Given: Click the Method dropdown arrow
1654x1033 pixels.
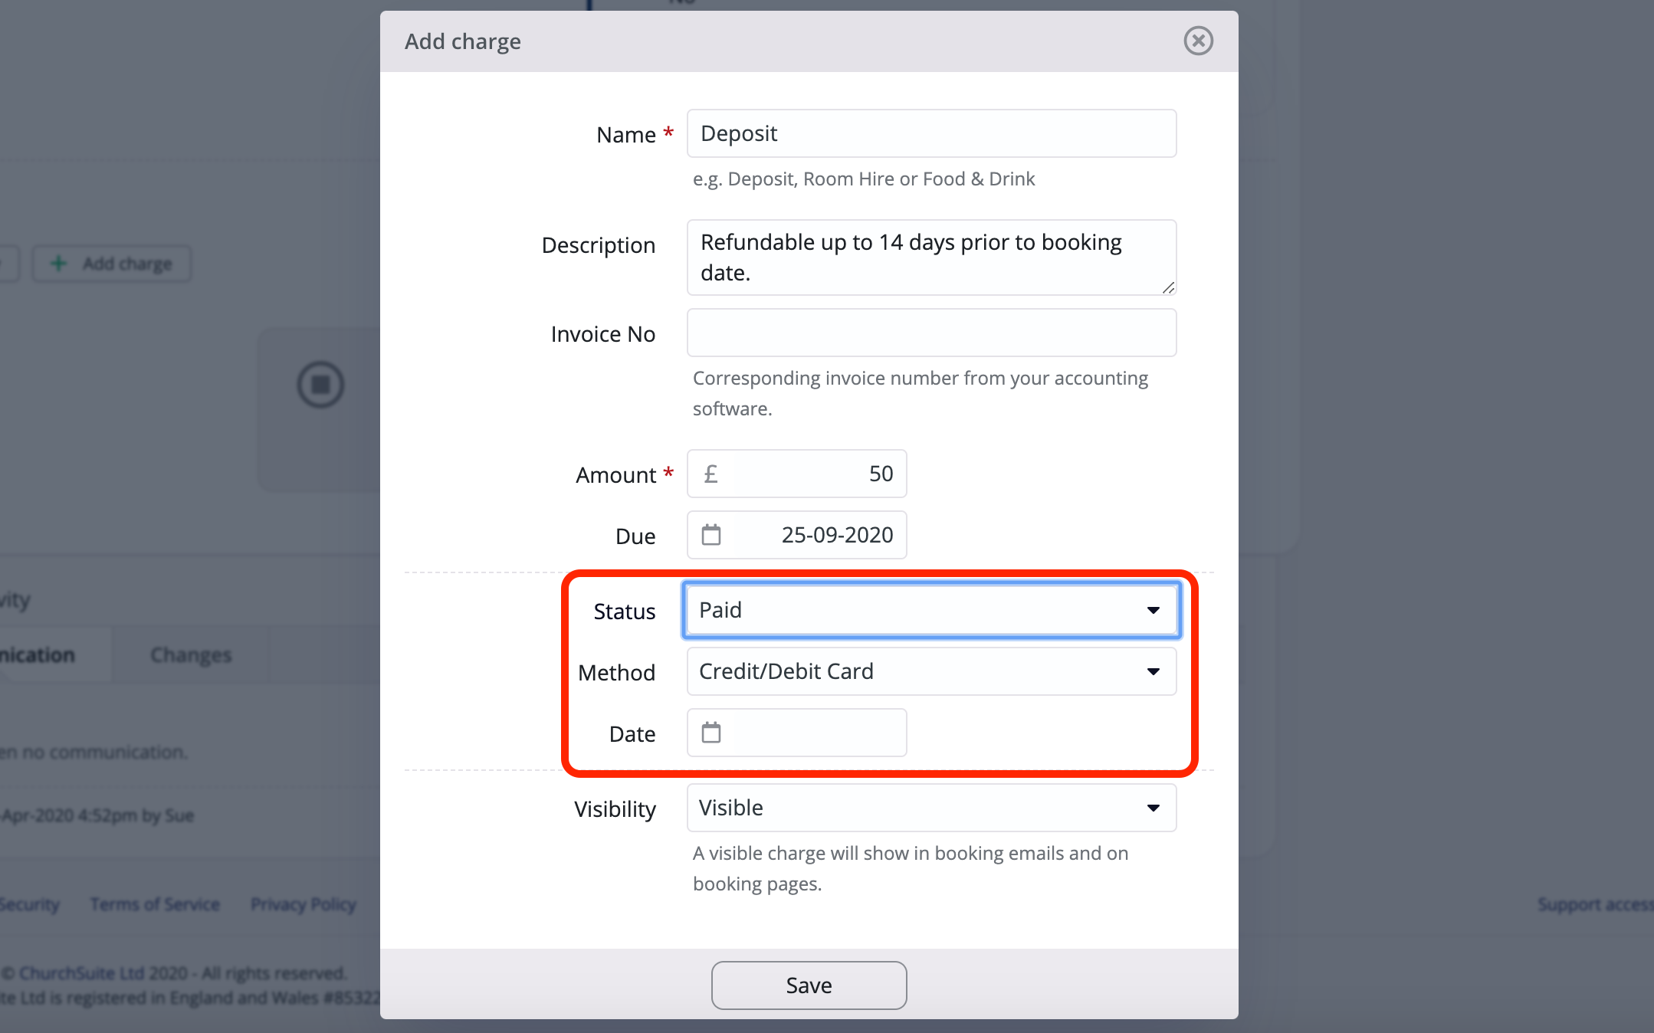Looking at the screenshot, I should pyautogui.click(x=1153, y=671).
